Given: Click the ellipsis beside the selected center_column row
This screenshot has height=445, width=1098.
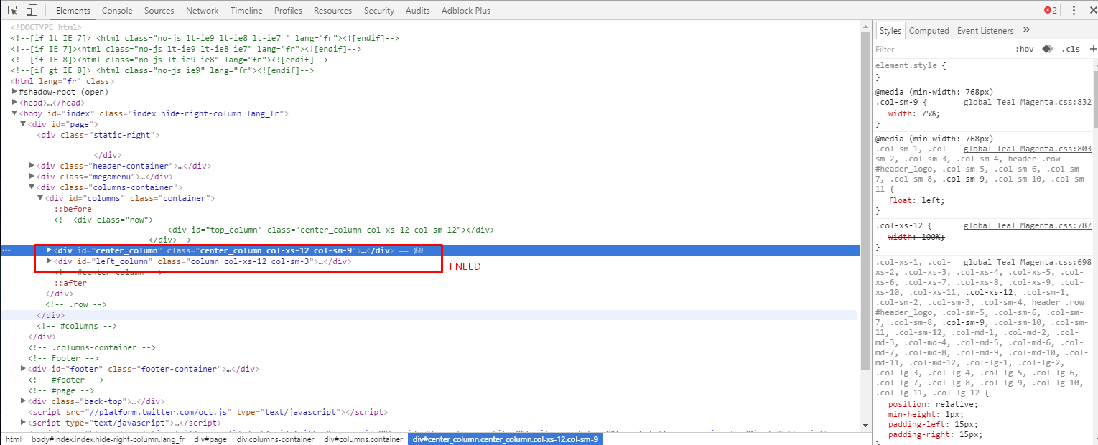Looking at the screenshot, I should click(6, 250).
